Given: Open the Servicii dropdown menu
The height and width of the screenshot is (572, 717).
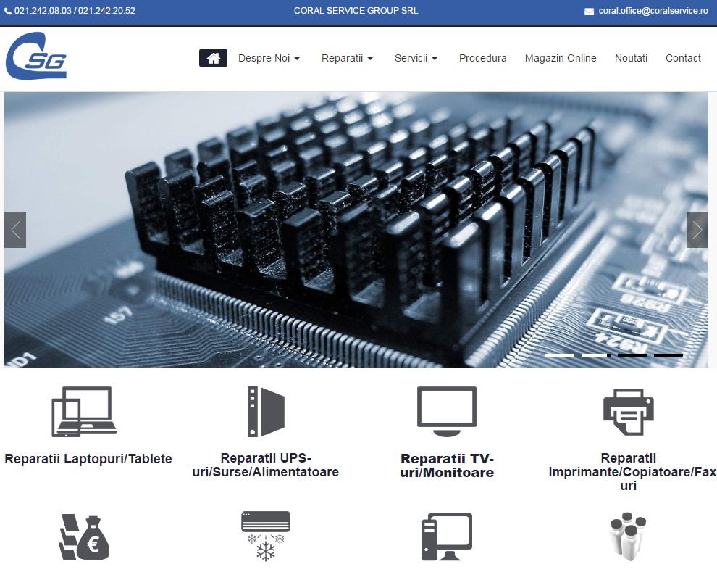Looking at the screenshot, I should [x=416, y=58].
